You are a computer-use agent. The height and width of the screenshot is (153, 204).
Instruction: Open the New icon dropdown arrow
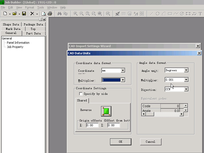(x=10, y=14)
